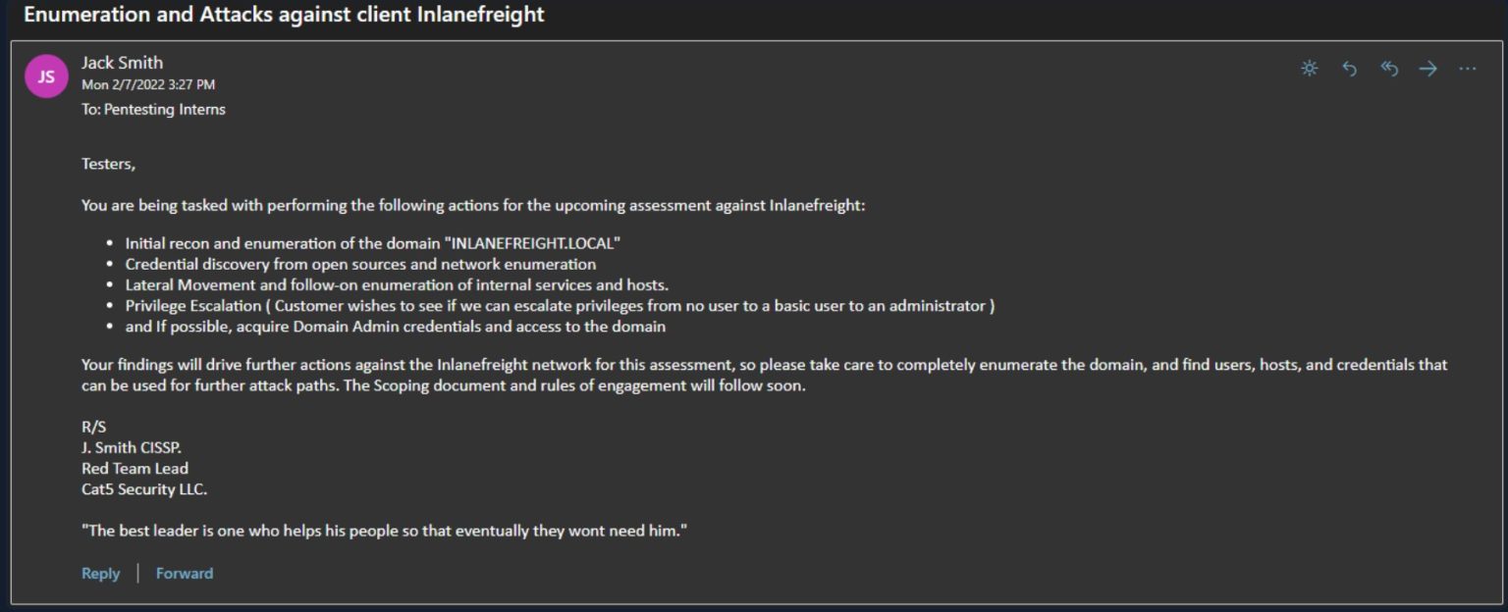Click the Cat5 Security LLC signature line
The height and width of the screenshot is (612, 1508).
[144, 489]
